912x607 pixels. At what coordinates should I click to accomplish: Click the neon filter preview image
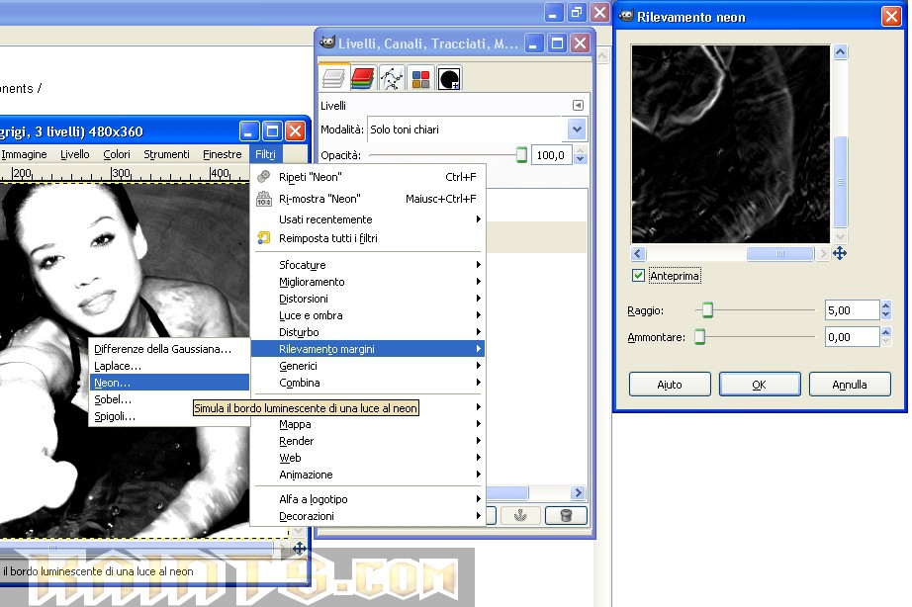click(x=731, y=144)
